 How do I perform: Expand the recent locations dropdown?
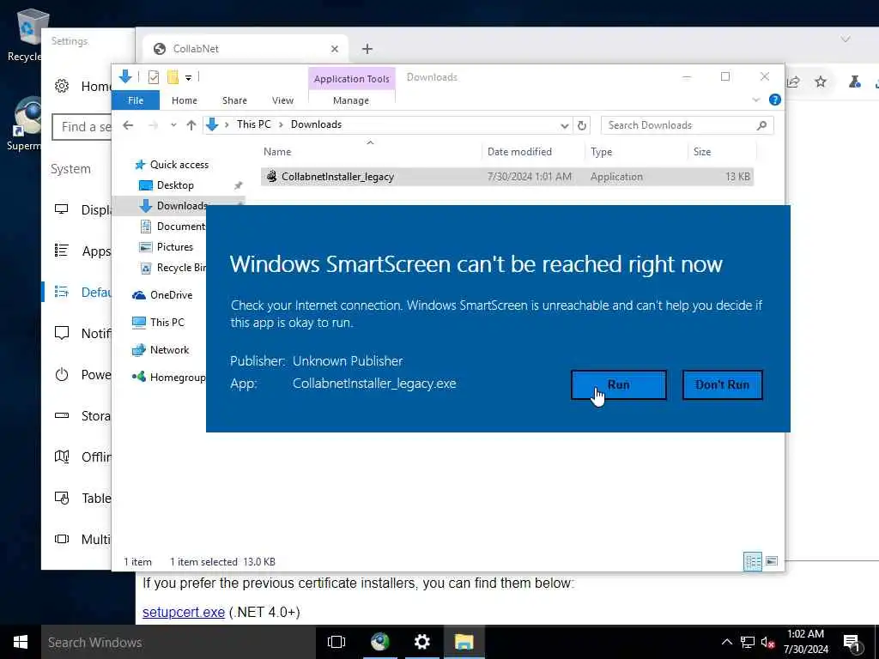point(173,125)
